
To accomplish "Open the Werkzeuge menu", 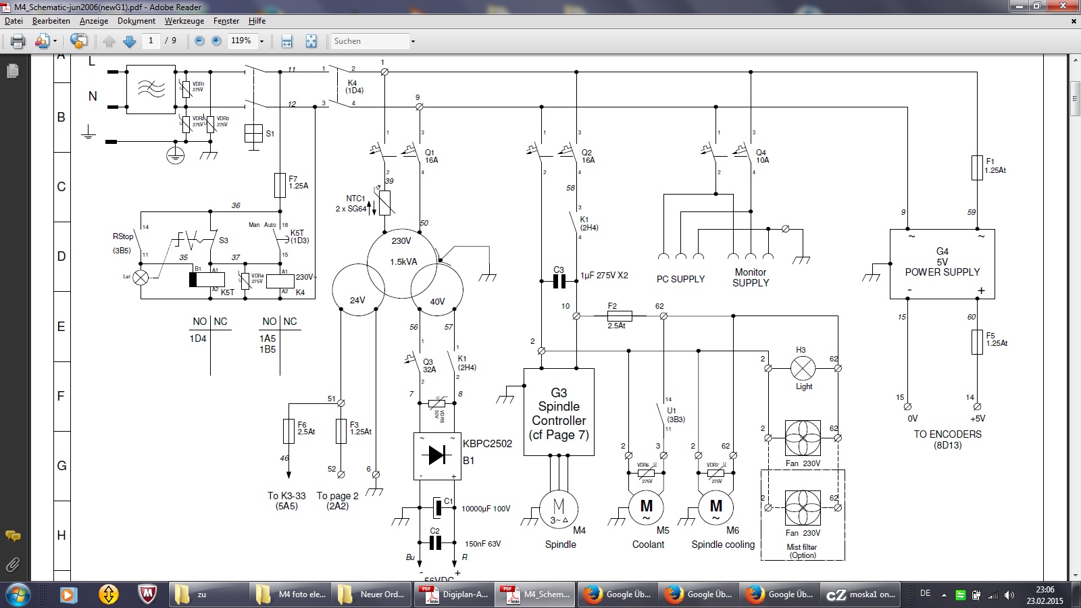I will pyautogui.click(x=184, y=21).
